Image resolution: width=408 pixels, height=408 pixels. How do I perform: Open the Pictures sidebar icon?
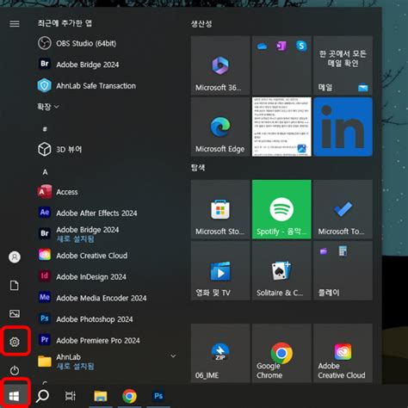pyautogui.click(x=15, y=313)
